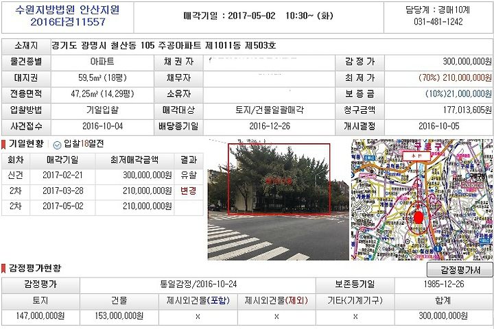Select 전용면적 value 47.25㎡ (14.29평)

tap(102, 94)
